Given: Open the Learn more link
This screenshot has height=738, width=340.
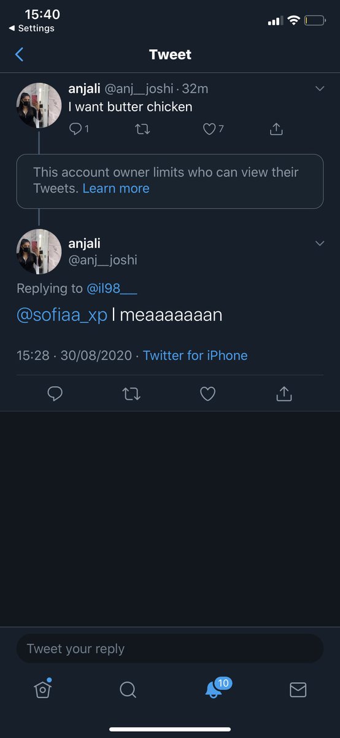Looking at the screenshot, I should [x=116, y=189].
